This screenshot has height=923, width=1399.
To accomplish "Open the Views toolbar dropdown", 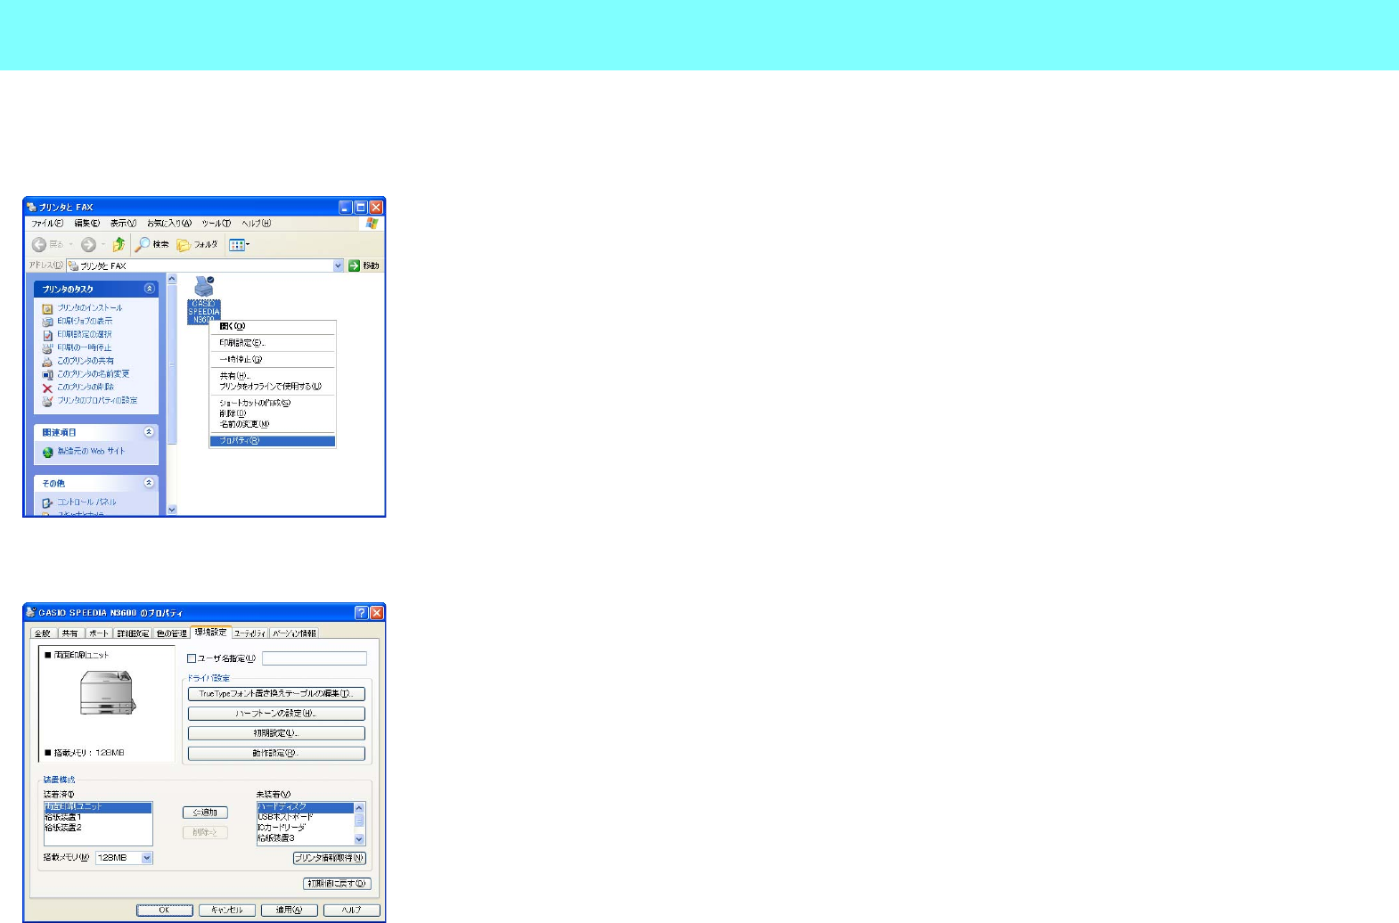I will pyautogui.click(x=239, y=245).
